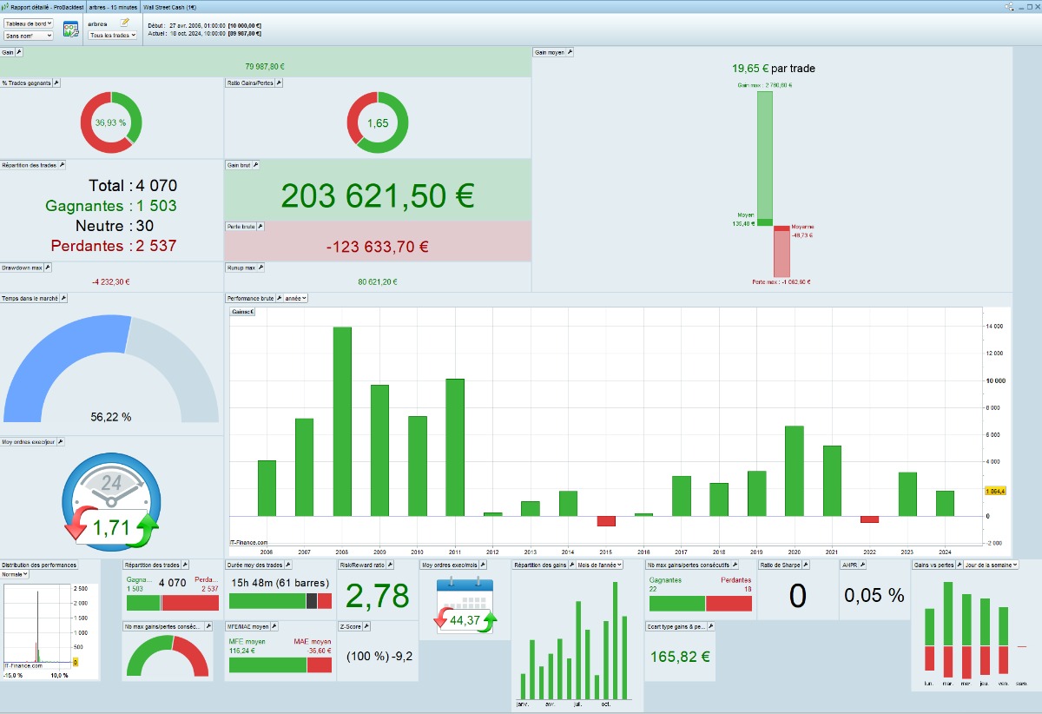
Task: Open the Sans nom layout dropdown
Action: [x=29, y=36]
